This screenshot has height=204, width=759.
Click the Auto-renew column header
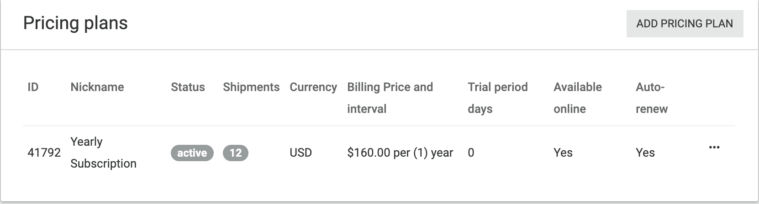click(x=652, y=98)
